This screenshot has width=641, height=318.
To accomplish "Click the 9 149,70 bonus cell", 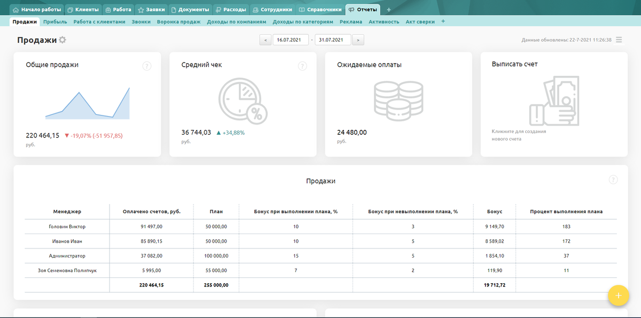I will pyautogui.click(x=495, y=227).
